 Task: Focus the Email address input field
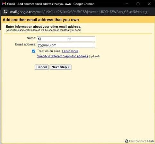[x=66, y=45]
